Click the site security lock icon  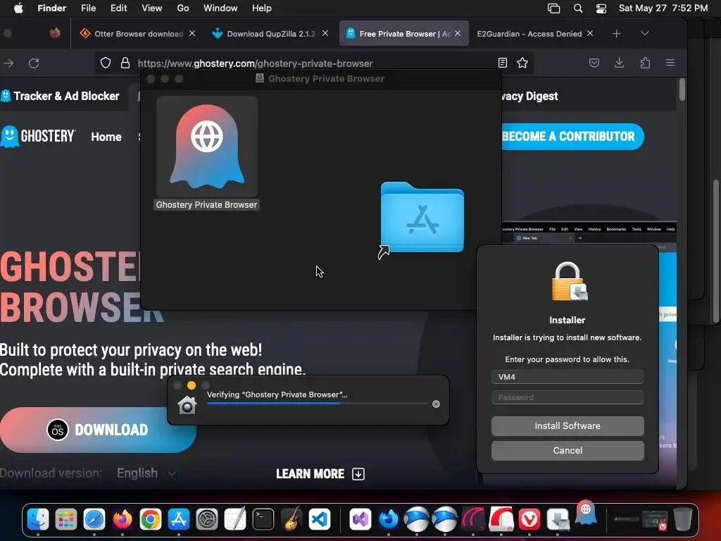pyautogui.click(x=125, y=63)
